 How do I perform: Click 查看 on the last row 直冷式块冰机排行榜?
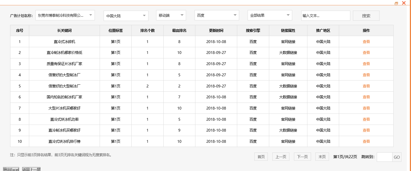(366, 141)
